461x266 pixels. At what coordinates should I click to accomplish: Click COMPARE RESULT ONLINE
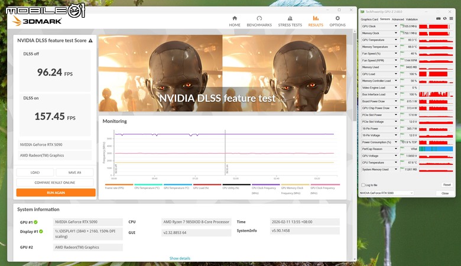pos(55,183)
